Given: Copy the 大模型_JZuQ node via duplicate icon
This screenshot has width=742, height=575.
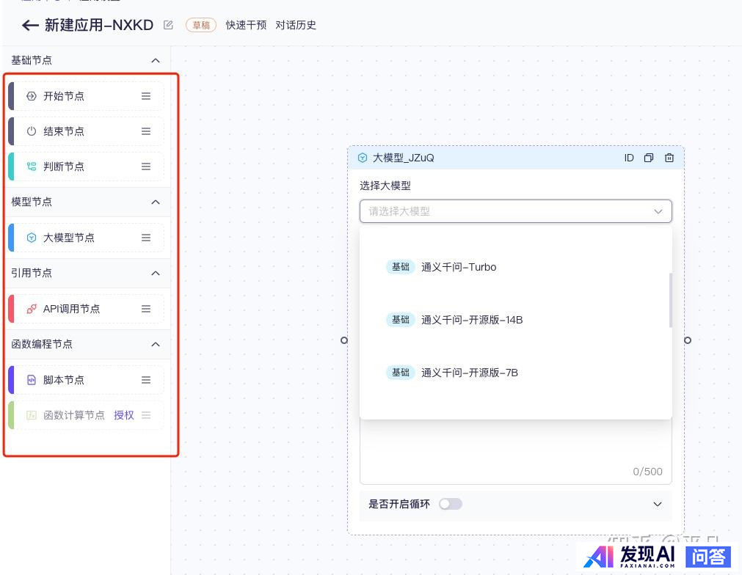Looking at the screenshot, I should coord(649,158).
